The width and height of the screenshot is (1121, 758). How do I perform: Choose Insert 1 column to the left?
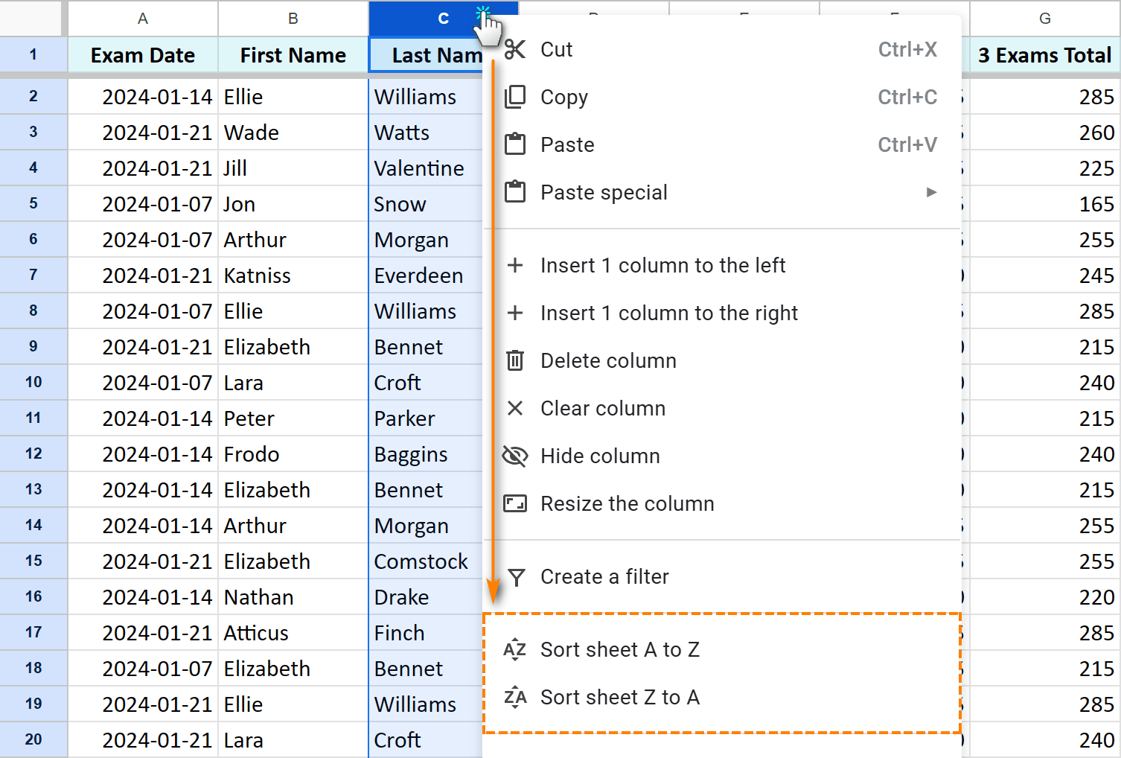point(662,265)
